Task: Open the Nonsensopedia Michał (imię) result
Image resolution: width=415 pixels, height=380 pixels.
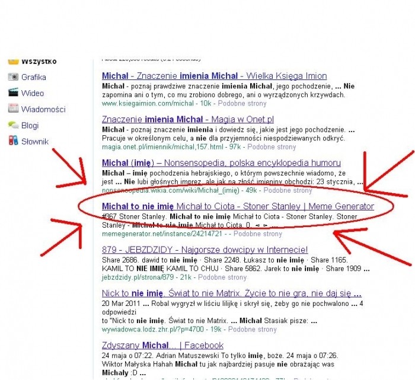Action: [221, 163]
